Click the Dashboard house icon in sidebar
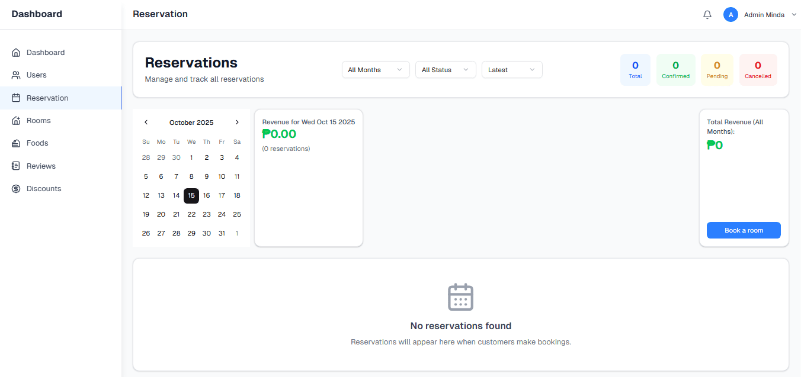Viewport: 801px width, 377px height. [x=16, y=53]
